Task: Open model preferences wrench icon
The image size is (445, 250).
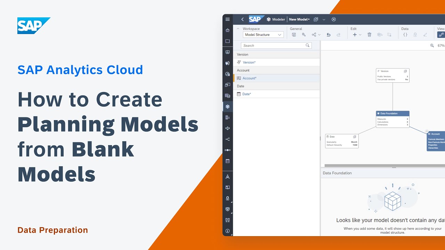Action: 304,35
